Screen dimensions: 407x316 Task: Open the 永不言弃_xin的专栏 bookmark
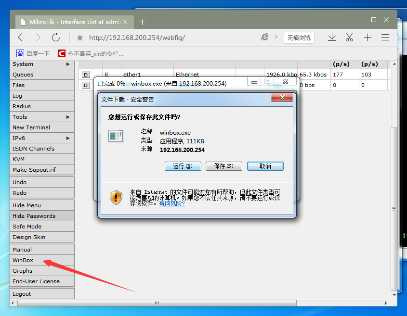point(91,54)
